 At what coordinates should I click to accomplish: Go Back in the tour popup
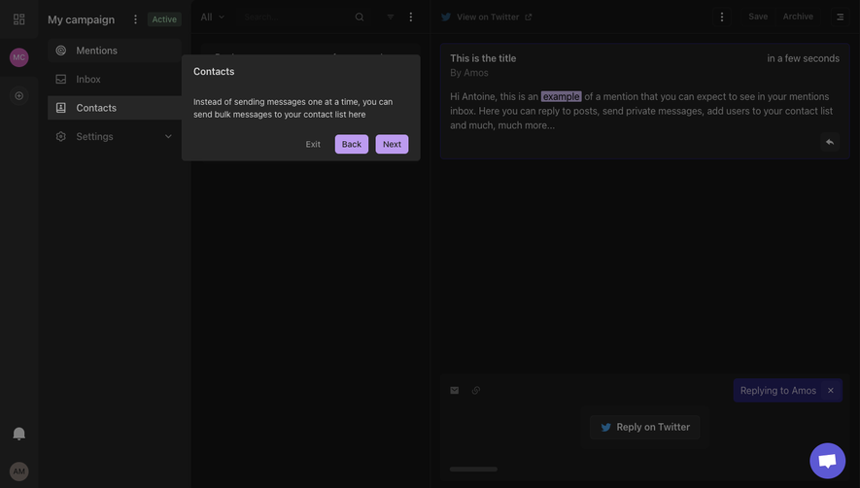(352, 144)
